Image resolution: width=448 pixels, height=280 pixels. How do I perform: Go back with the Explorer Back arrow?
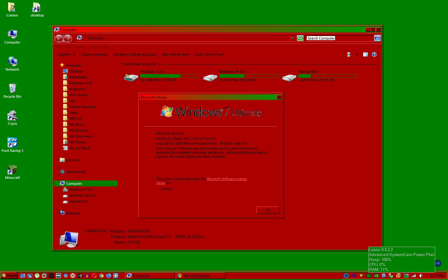[59, 38]
